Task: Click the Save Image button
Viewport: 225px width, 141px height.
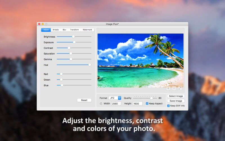Action: [176, 101]
